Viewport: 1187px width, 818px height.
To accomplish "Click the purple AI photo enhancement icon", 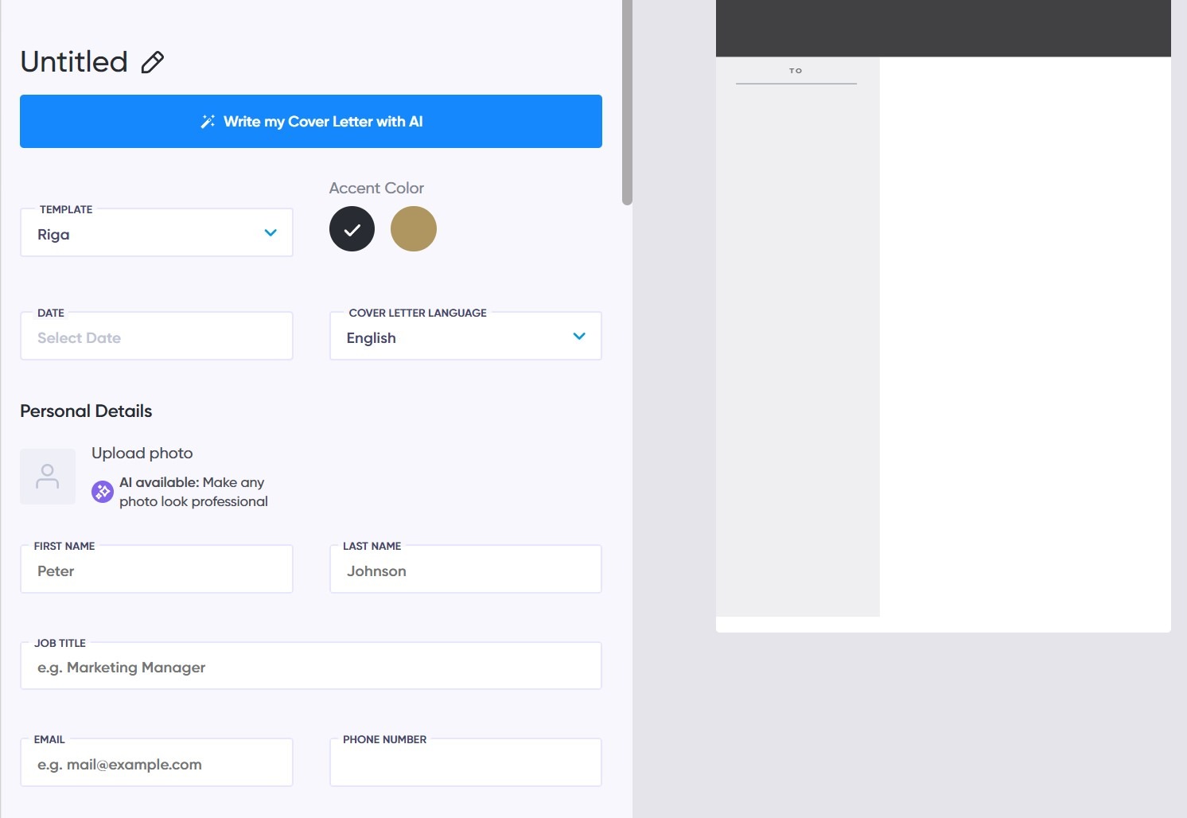I will pos(102,491).
